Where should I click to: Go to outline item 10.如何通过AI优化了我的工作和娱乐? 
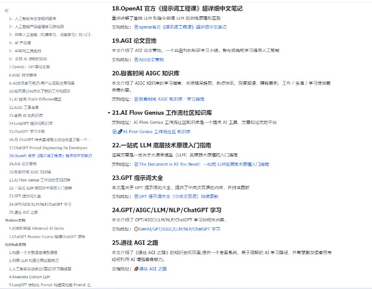tap(40, 91)
